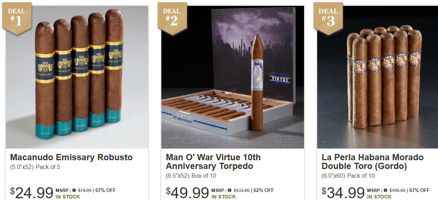This screenshot has height=200, width=438.
Task: Open Macanudo Emissary Robusto product image
Action: tap(77, 77)
